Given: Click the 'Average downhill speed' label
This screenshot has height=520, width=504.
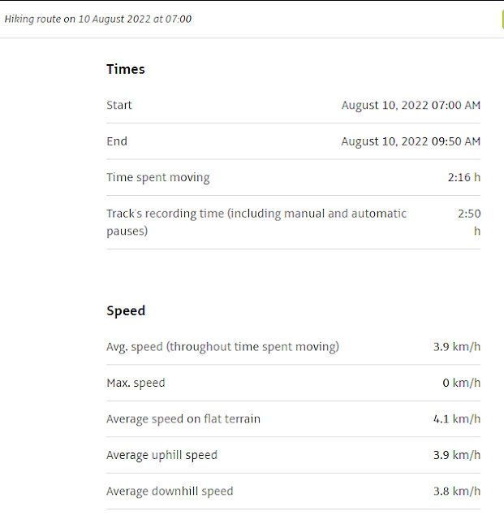Looking at the screenshot, I should point(170,491).
